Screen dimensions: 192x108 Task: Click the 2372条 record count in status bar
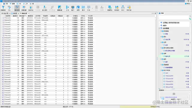pos(68,107)
